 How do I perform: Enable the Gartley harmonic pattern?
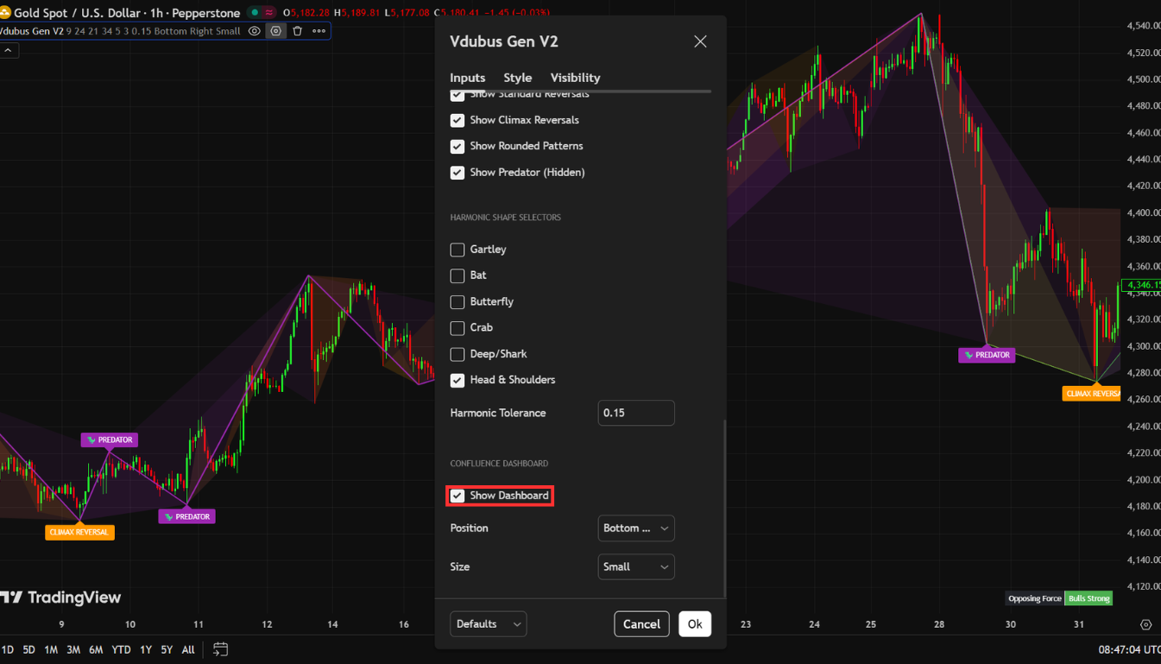click(x=457, y=249)
